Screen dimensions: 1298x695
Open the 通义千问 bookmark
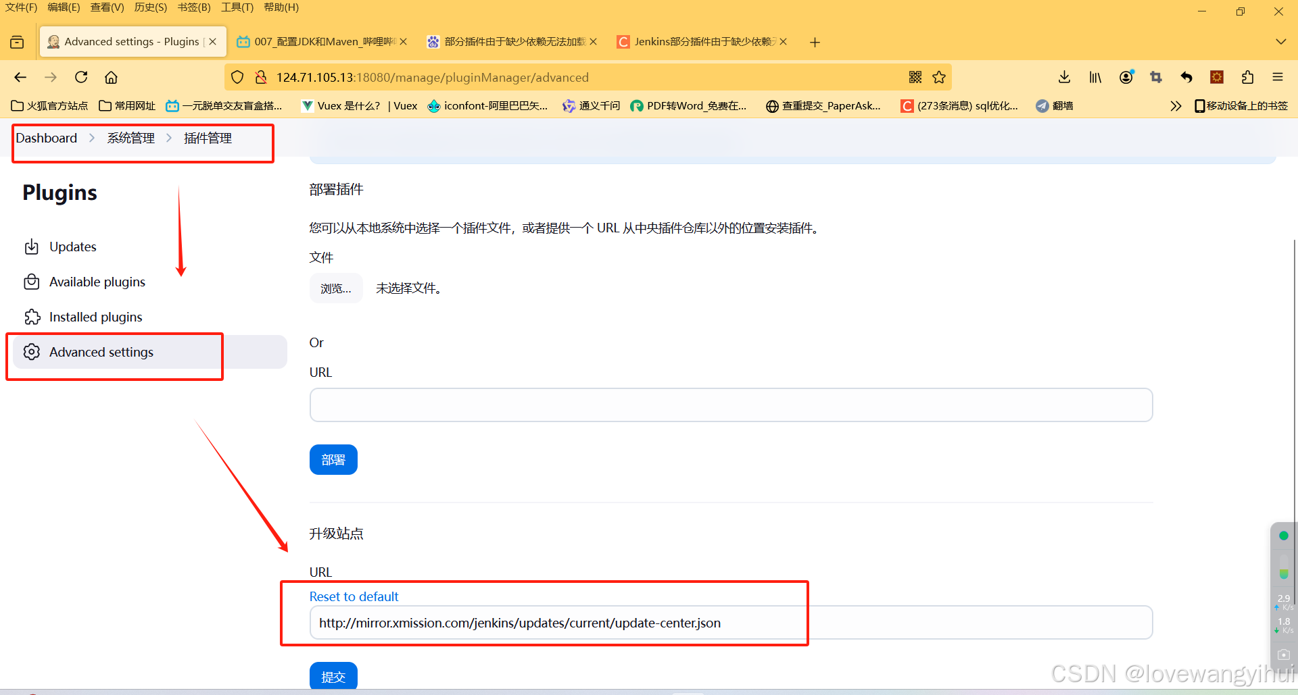pos(592,106)
